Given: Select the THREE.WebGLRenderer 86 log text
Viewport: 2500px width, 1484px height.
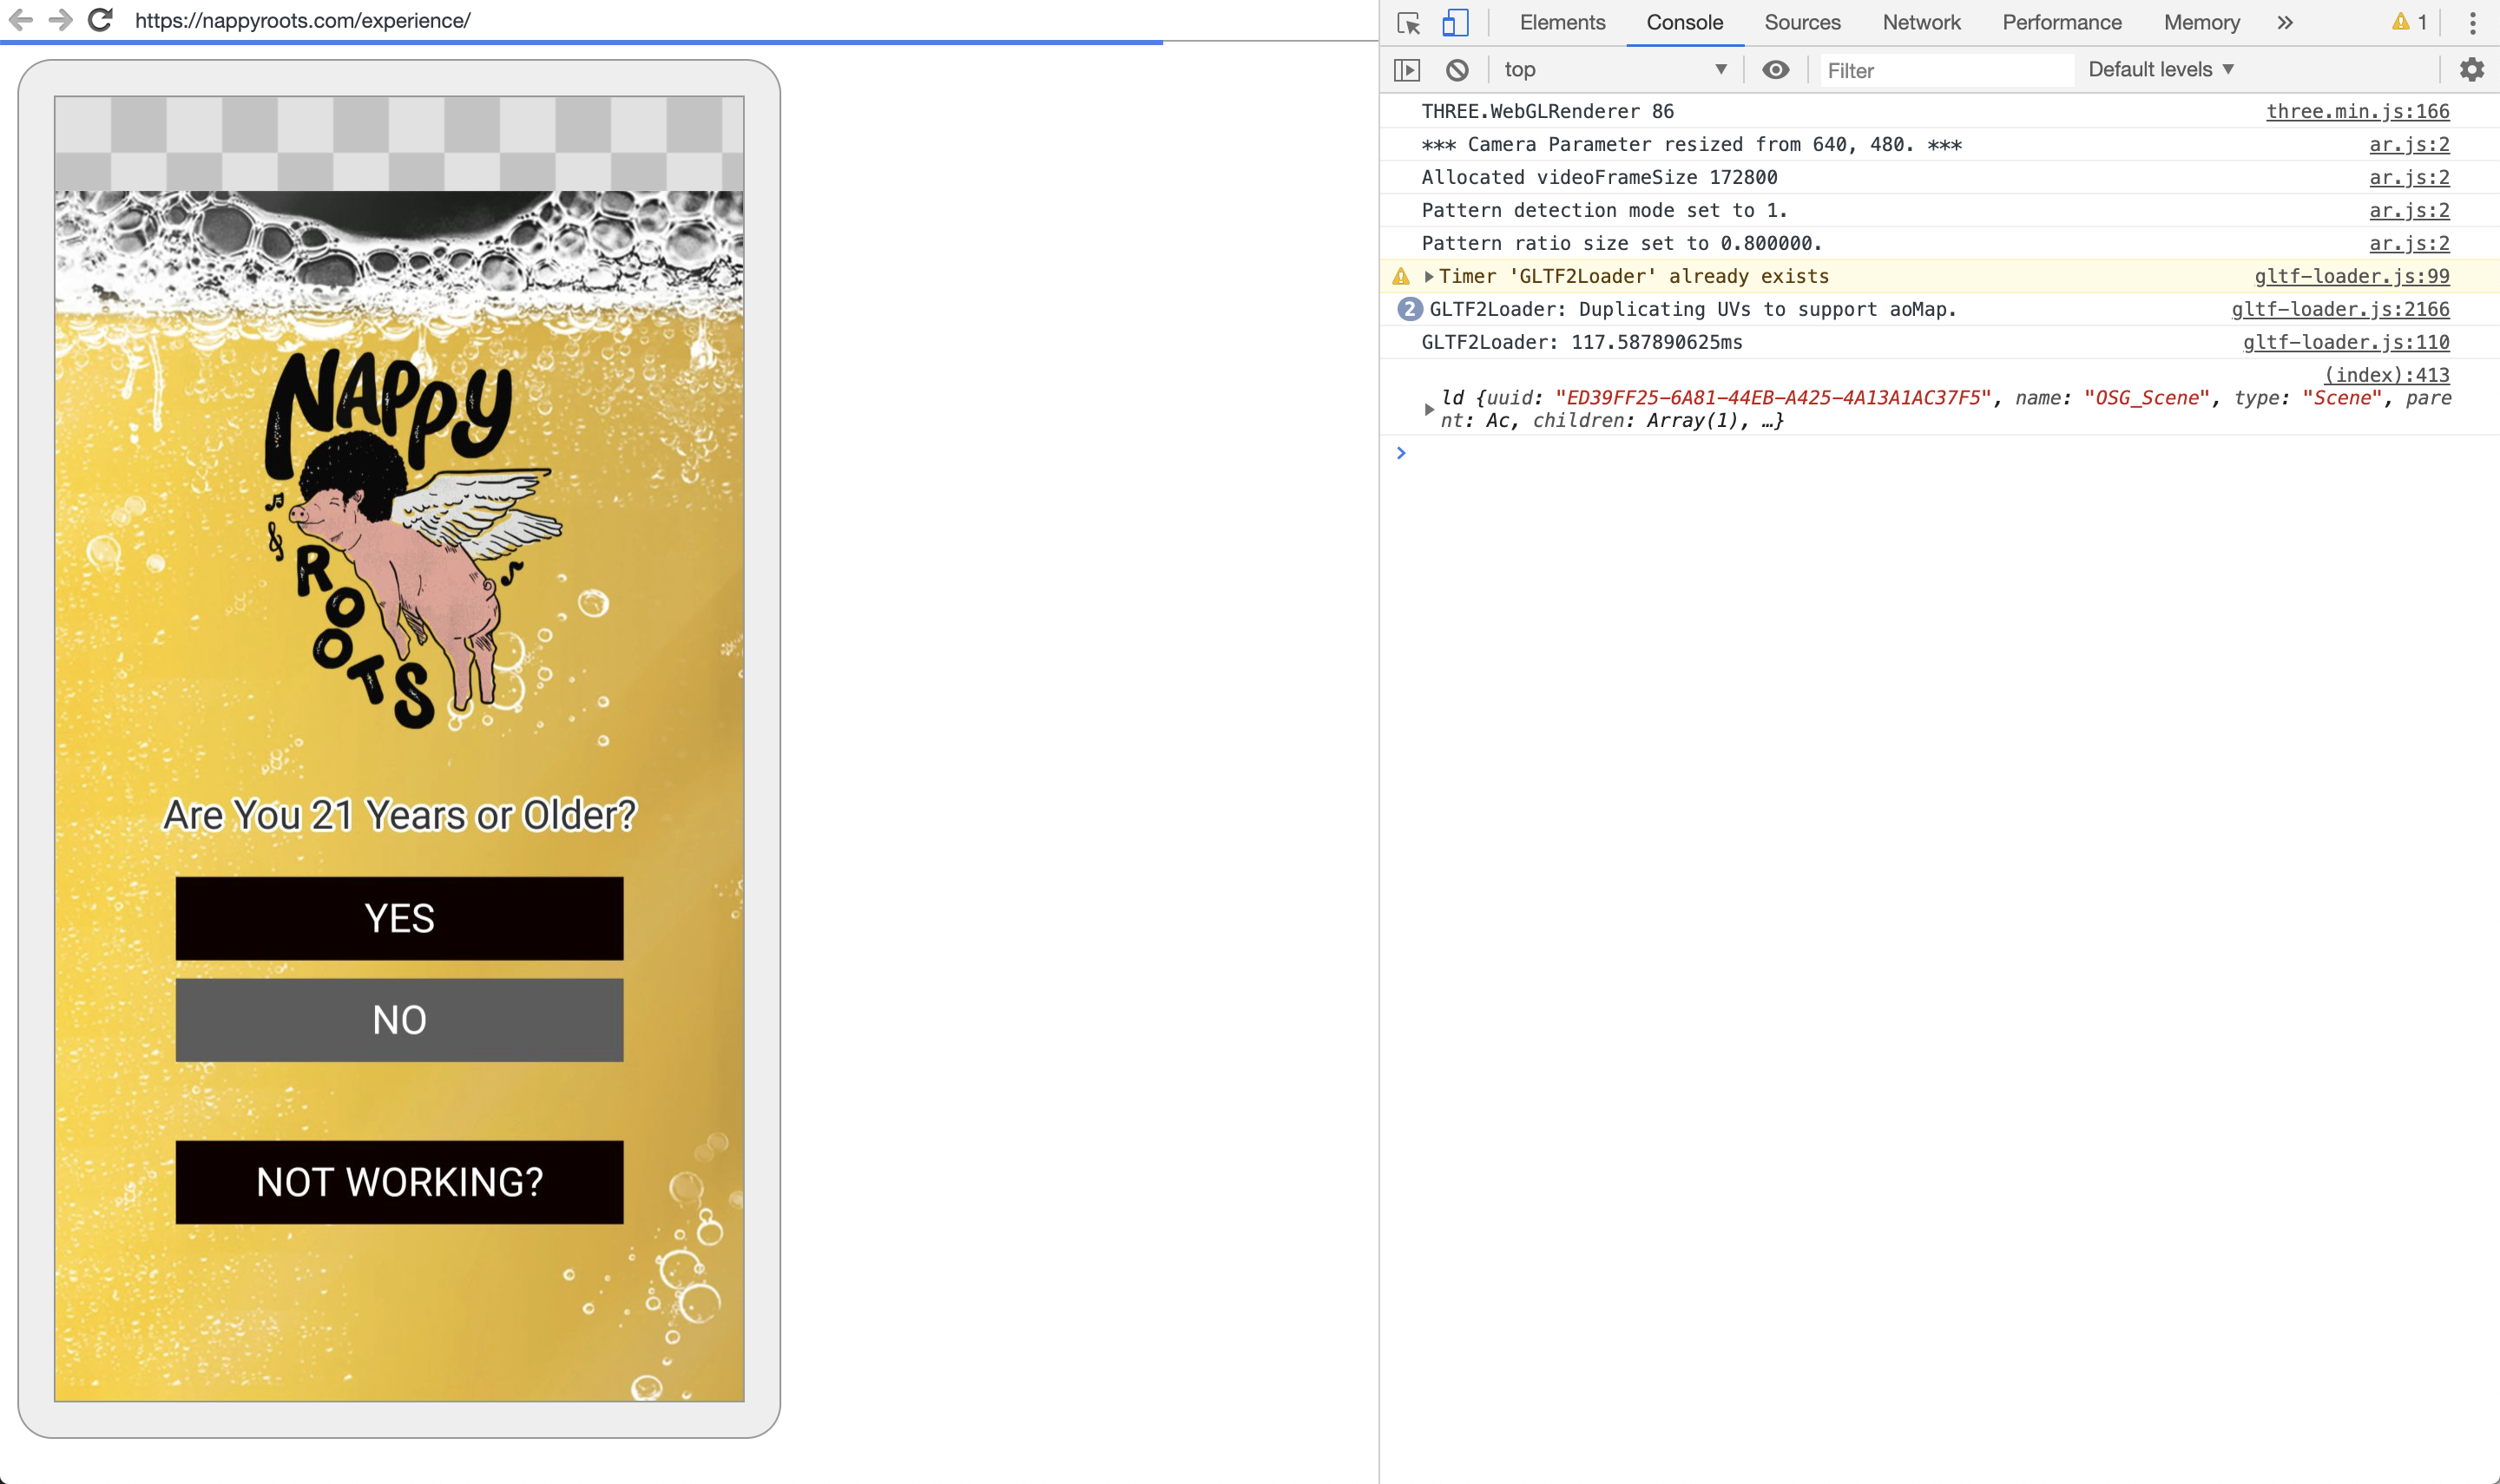Looking at the screenshot, I should pyautogui.click(x=1547, y=111).
